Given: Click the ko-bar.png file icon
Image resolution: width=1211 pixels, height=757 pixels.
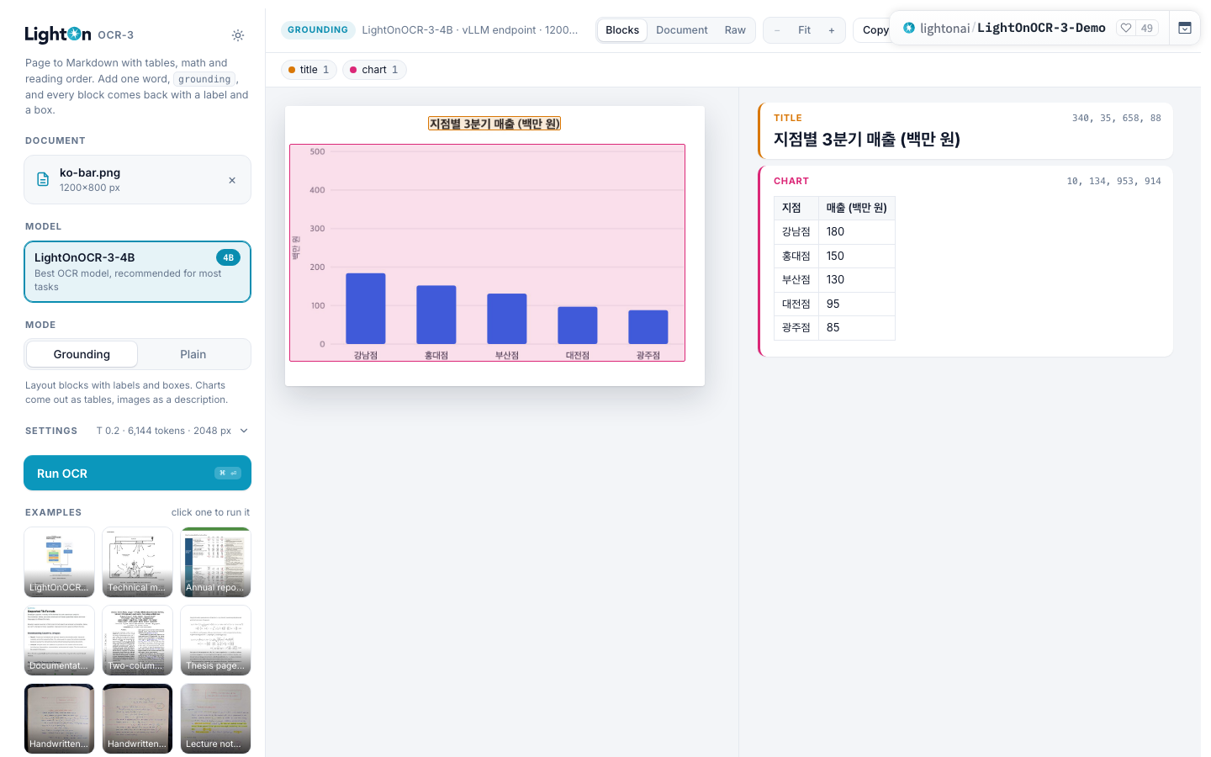Looking at the screenshot, I should [43, 179].
